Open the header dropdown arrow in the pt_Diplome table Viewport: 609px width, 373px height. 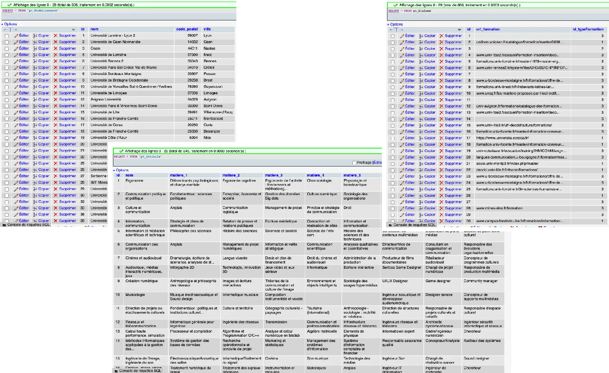click(x=459, y=30)
